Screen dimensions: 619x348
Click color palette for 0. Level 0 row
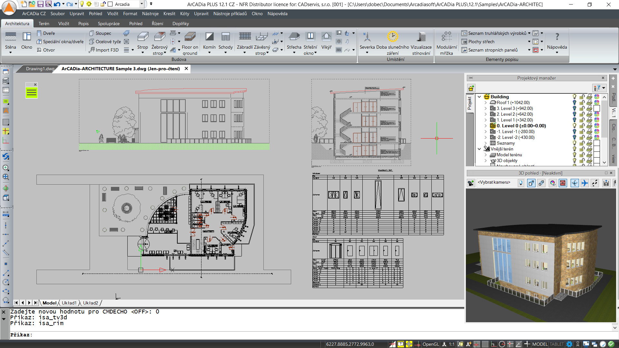tap(597, 126)
